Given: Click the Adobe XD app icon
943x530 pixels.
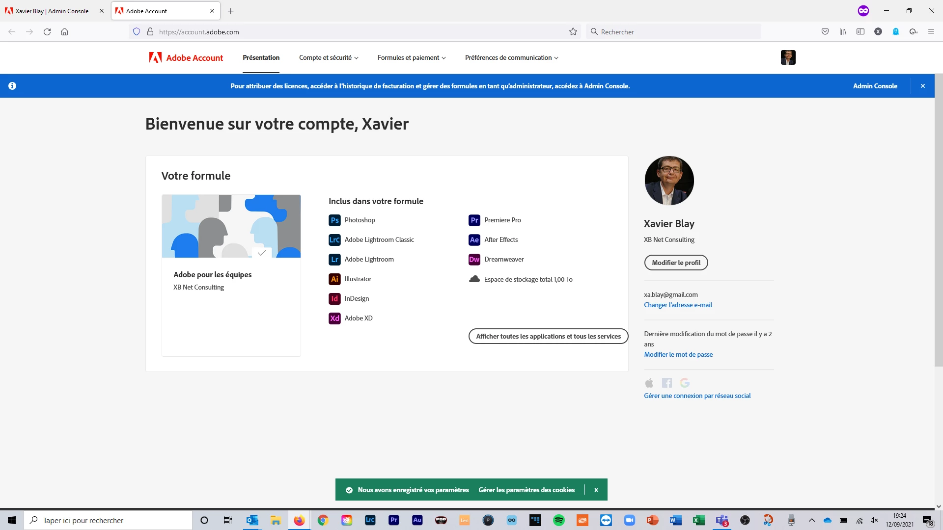Looking at the screenshot, I should click(x=334, y=318).
